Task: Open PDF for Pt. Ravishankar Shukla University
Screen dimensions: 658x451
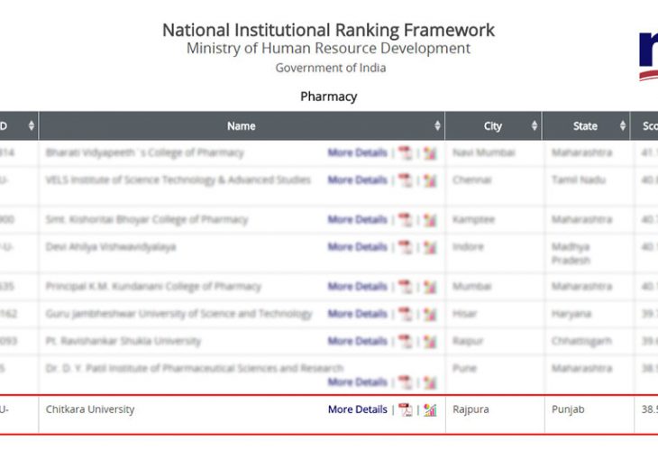Action: point(405,342)
